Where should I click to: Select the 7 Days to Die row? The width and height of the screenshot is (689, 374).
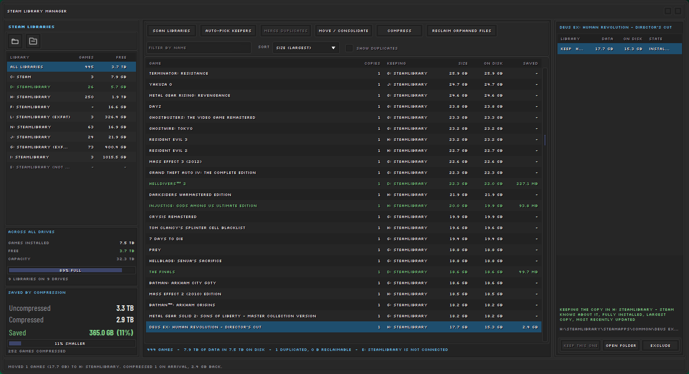coord(344,239)
